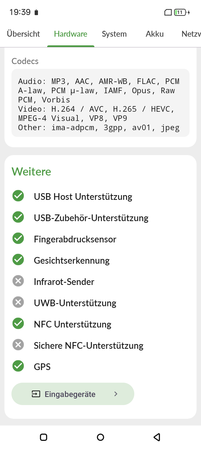Tap the input icon on Eingabegeräte button
Viewport: 201px width, 449px height.
[36, 394]
